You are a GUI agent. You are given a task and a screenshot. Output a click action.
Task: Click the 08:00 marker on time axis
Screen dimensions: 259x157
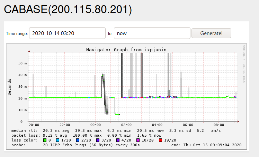pyautogui.click(x=219, y=125)
